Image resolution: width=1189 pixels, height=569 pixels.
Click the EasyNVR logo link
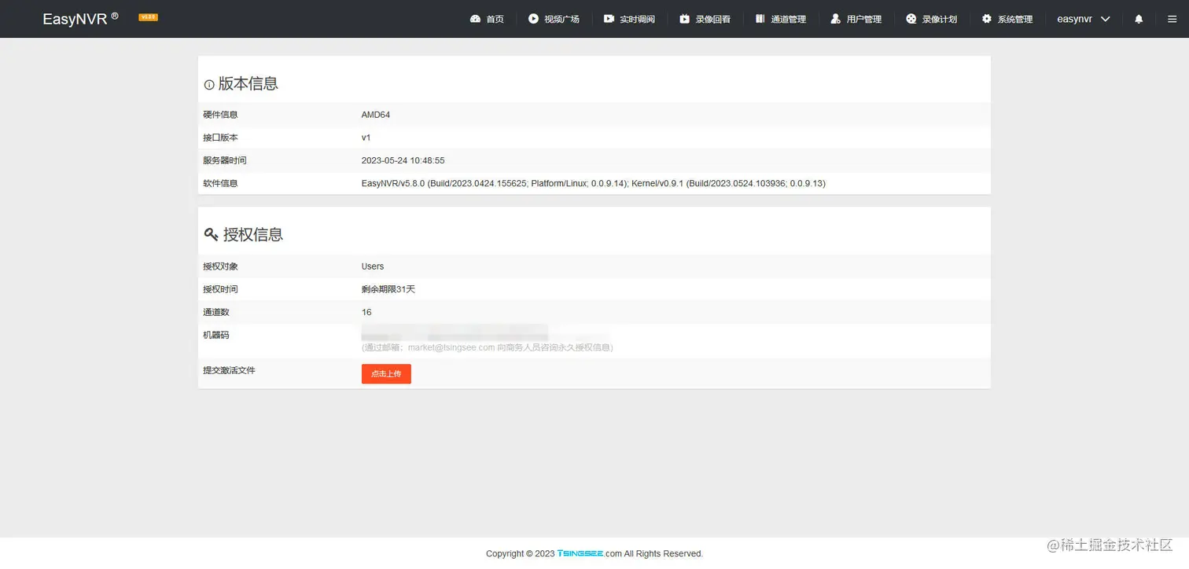[x=80, y=19]
